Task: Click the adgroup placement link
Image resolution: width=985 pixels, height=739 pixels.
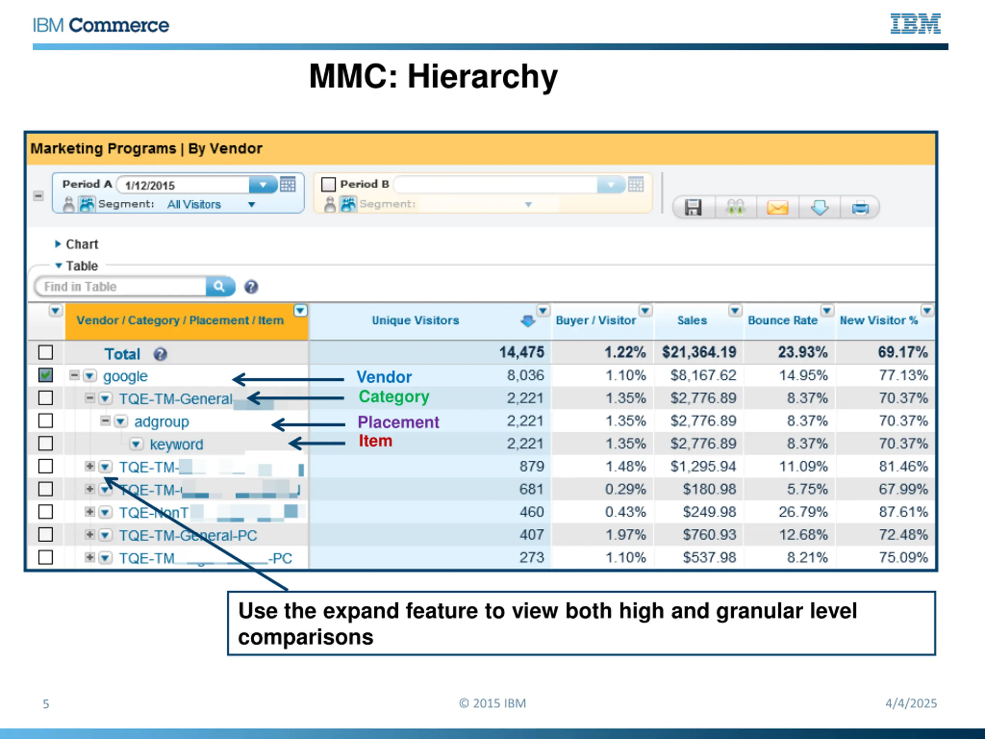Action: 162,422
